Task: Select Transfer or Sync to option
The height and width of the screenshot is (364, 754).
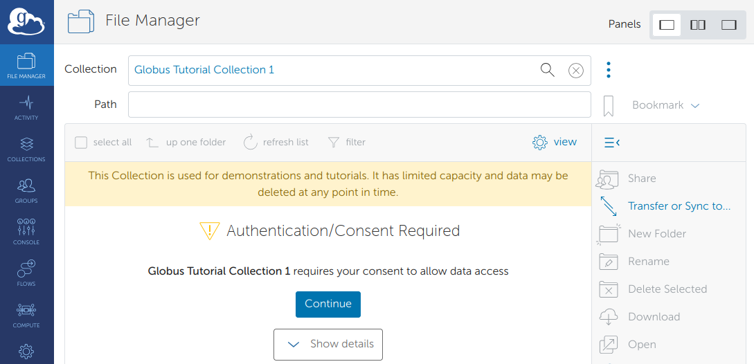Action: [x=679, y=206]
